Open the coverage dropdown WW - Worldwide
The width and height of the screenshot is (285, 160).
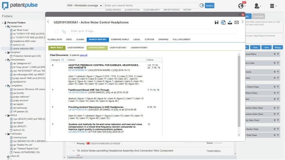coord(85,6)
